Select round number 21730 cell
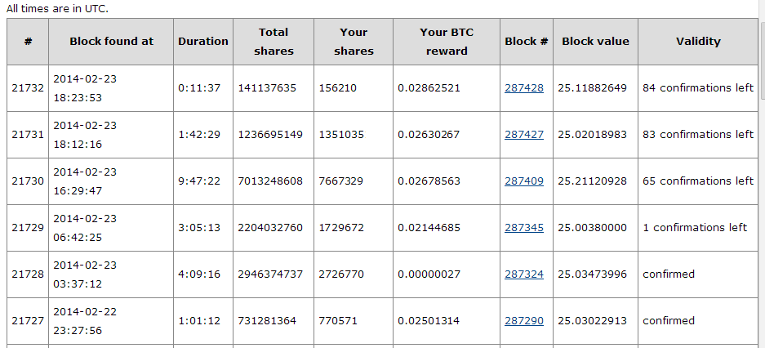Viewport: 765px width, 348px height. 28,181
